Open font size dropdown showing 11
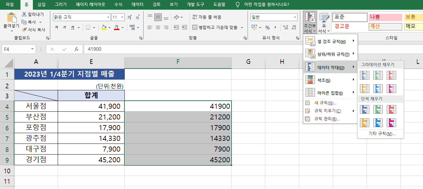 pos(122,17)
